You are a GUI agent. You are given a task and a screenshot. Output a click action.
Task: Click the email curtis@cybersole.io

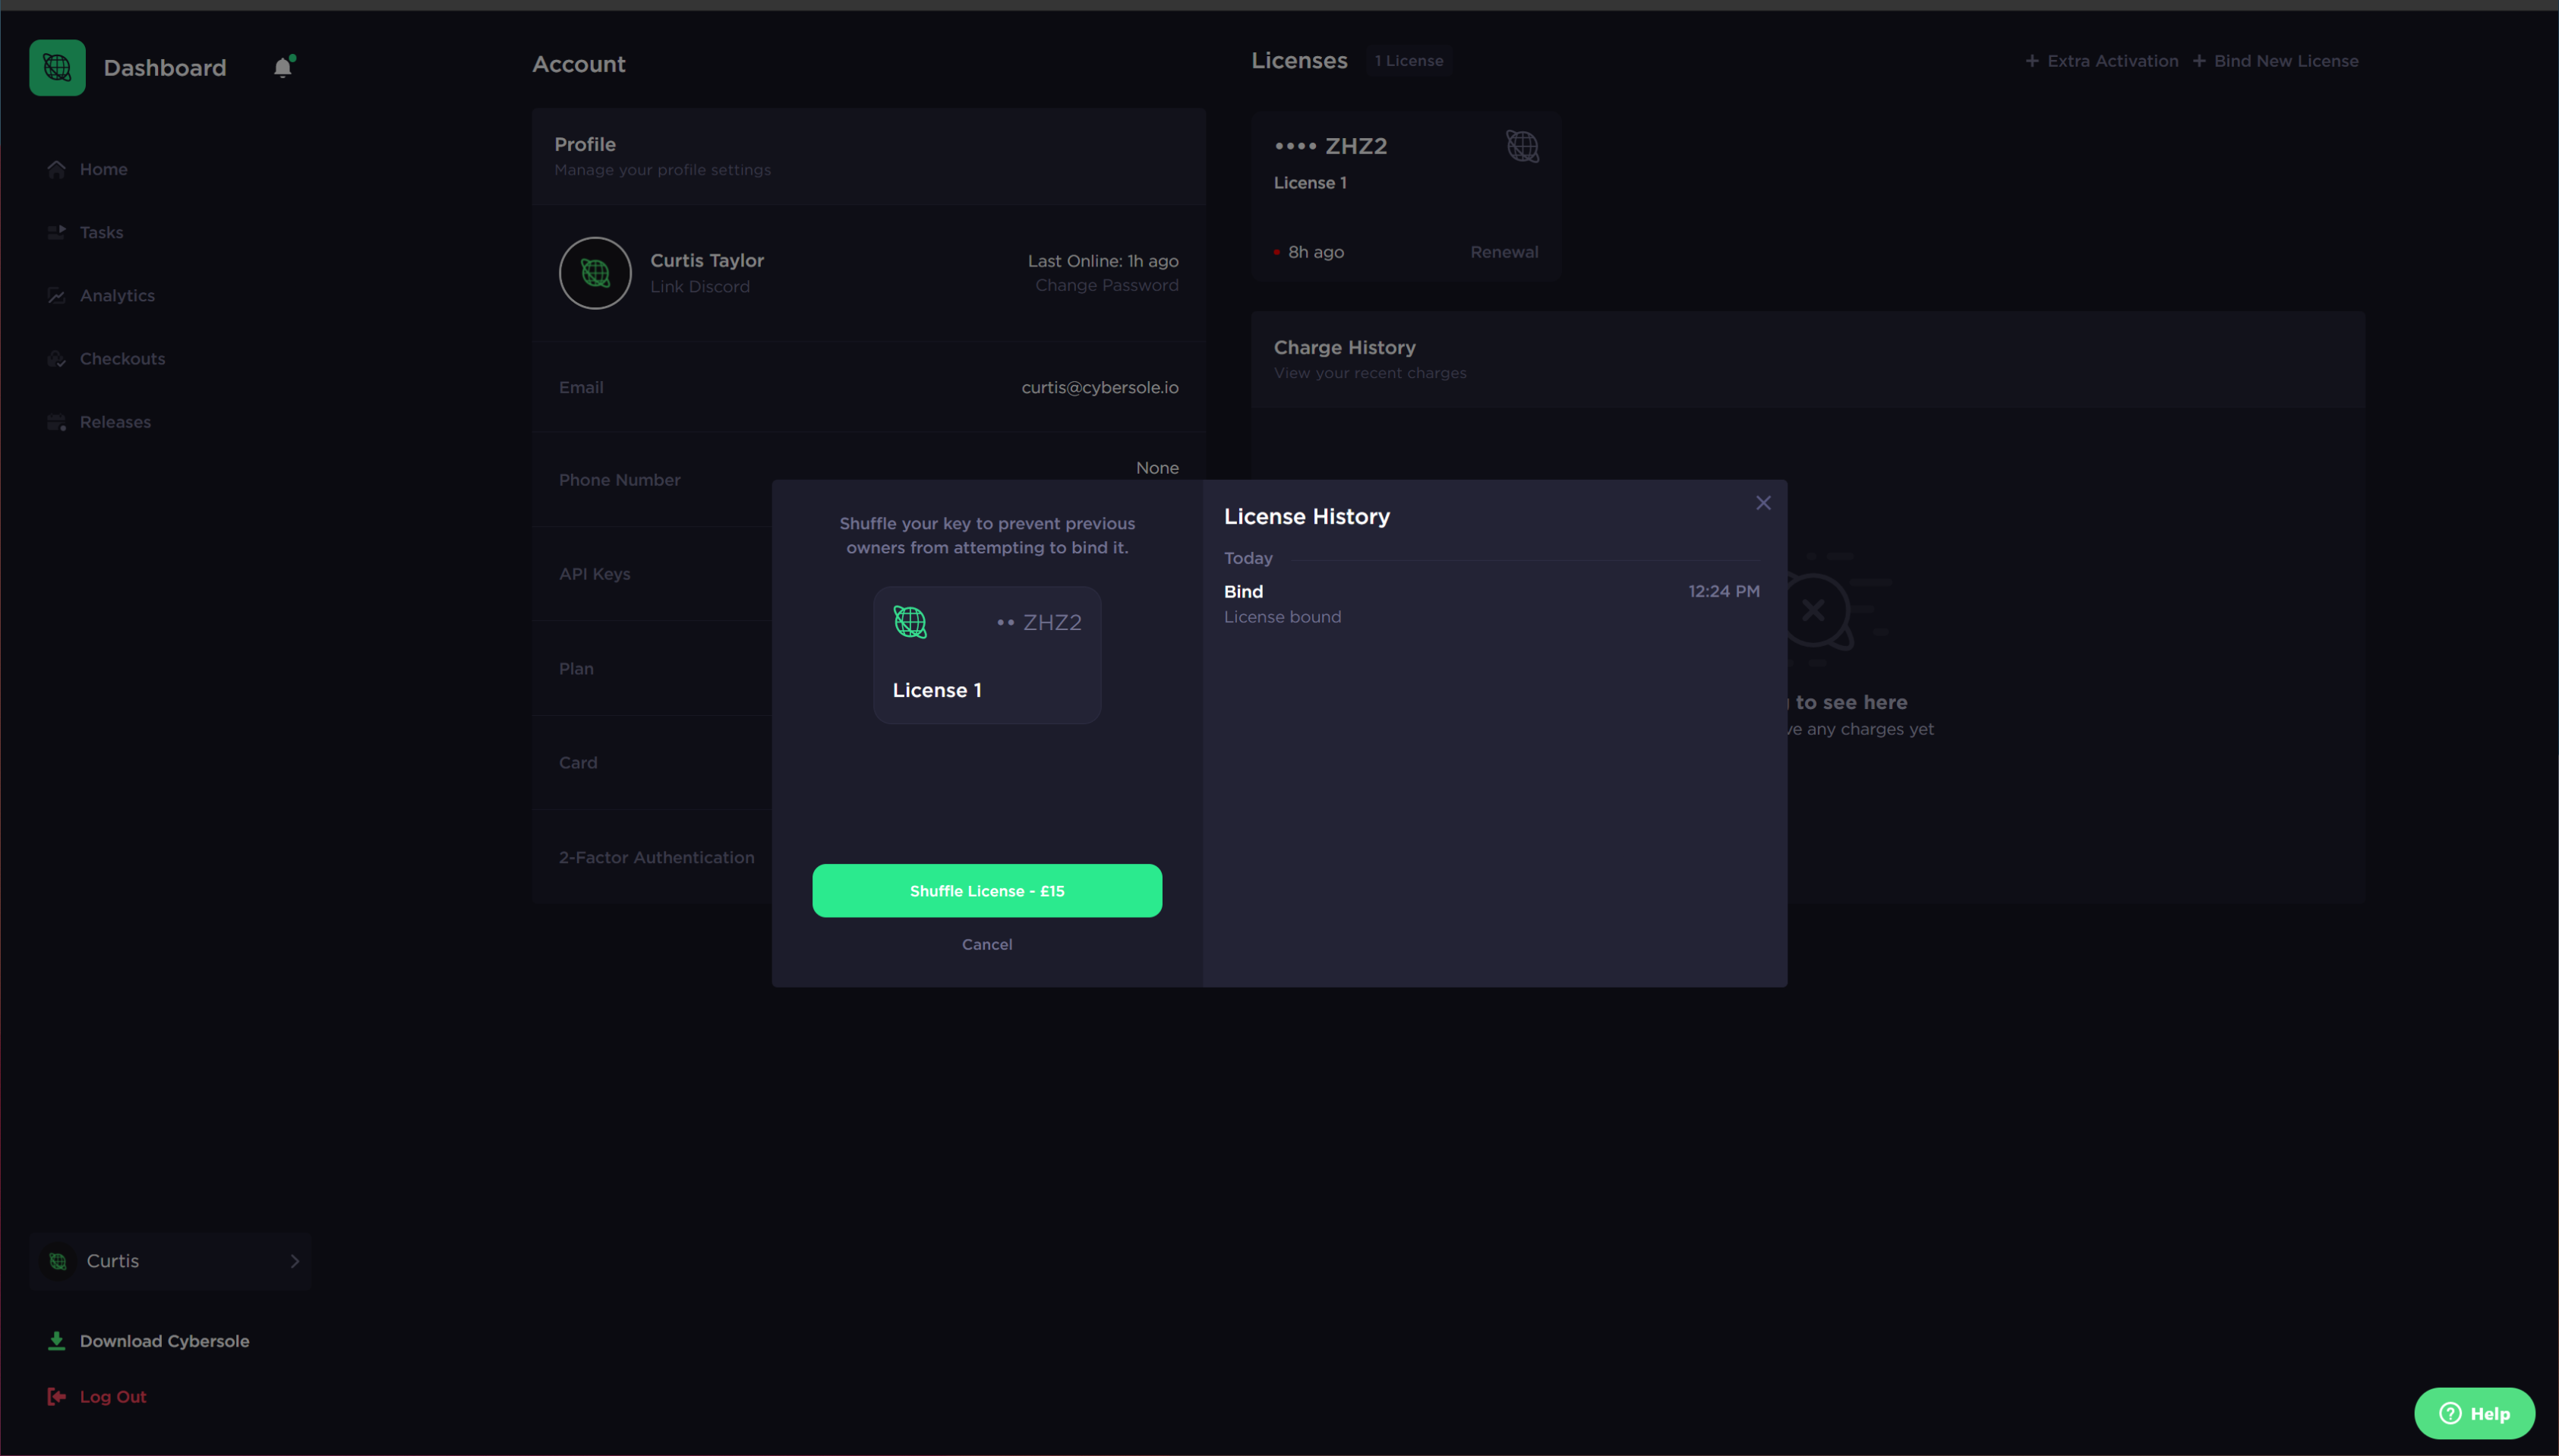[x=1100, y=387]
